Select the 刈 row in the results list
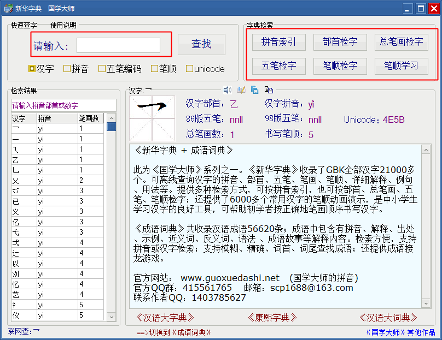This screenshot has height=340, width=442. coord(57,274)
